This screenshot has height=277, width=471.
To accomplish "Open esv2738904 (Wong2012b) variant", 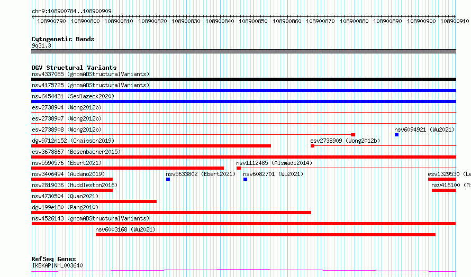I will (x=67, y=107).
